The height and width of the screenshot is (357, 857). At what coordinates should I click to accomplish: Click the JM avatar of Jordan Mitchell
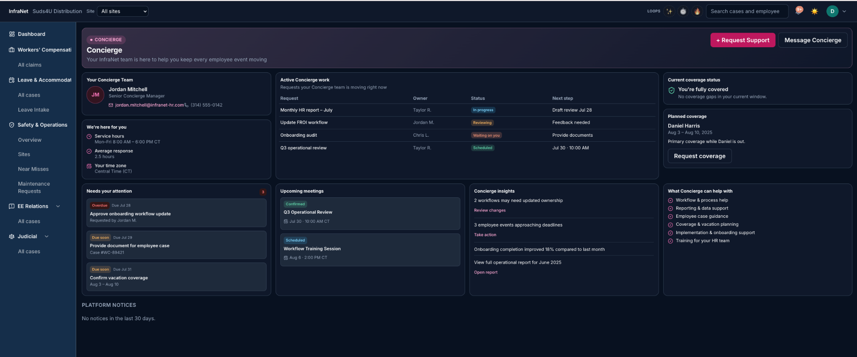pos(95,95)
